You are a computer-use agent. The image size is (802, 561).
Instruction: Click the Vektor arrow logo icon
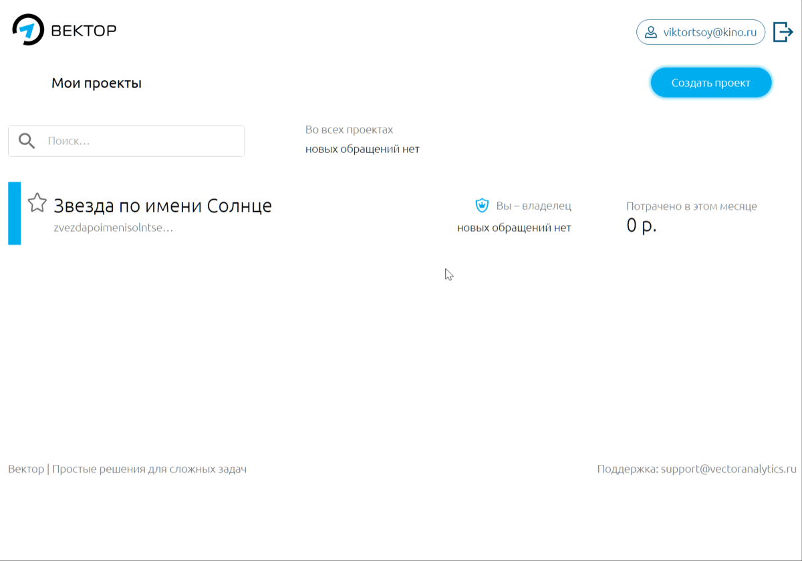click(x=28, y=30)
